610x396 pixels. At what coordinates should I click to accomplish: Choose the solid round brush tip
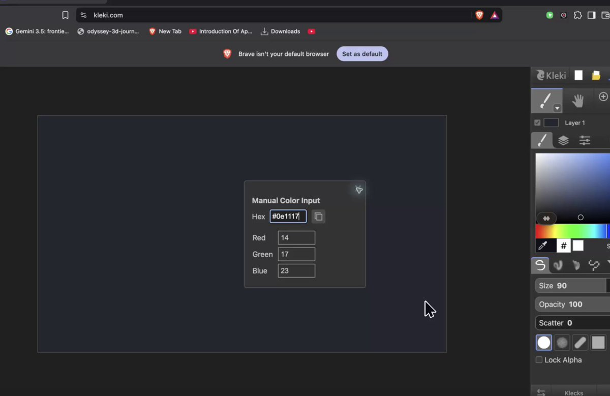pyautogui.click(x=544, y=343)
